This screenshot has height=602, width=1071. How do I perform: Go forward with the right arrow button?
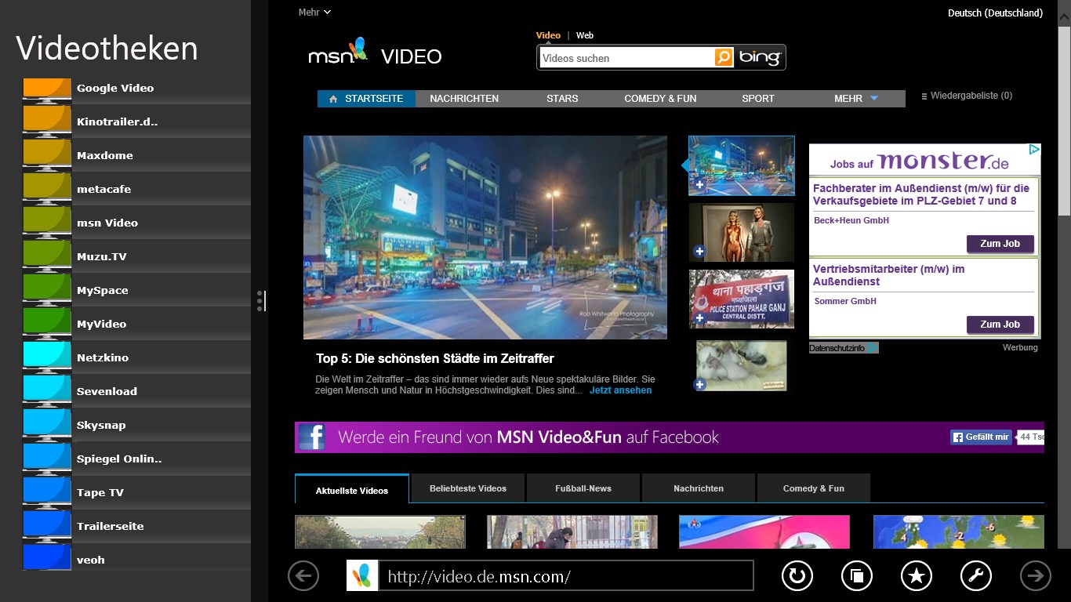pyautogui.click(x=1036, y=576)
